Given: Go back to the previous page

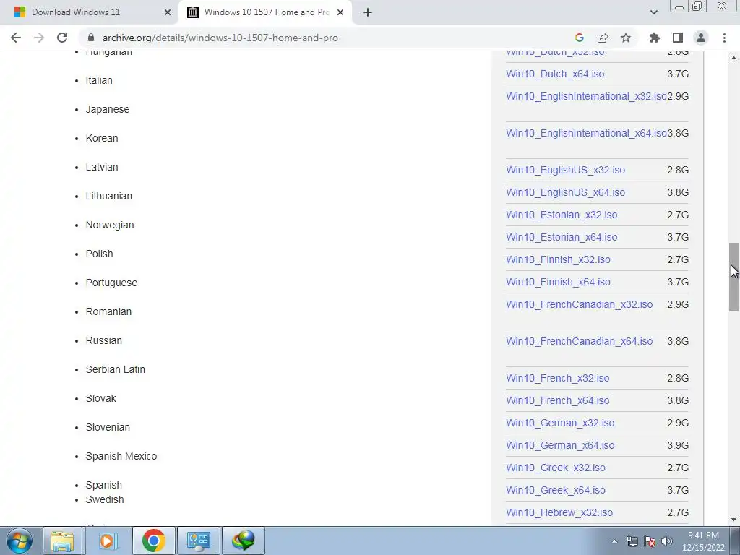Looking at the screenshot, I should [x=16, y=38].
